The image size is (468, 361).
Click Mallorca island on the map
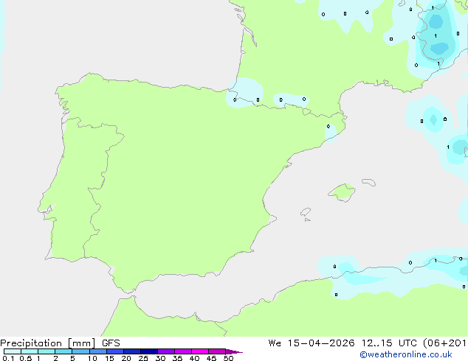[x=343, y=192]
